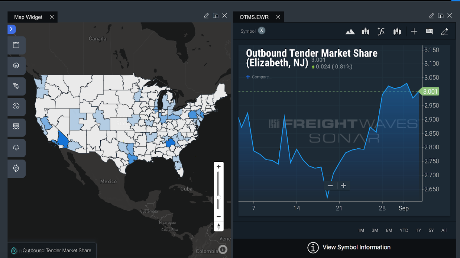This screenshot has height=258, width=460.
Task: Edit the Map Widget with pencil icon
Action: [207, 16]
